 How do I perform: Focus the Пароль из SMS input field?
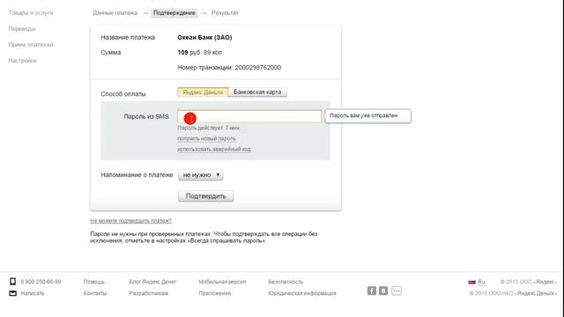point(249,116)
